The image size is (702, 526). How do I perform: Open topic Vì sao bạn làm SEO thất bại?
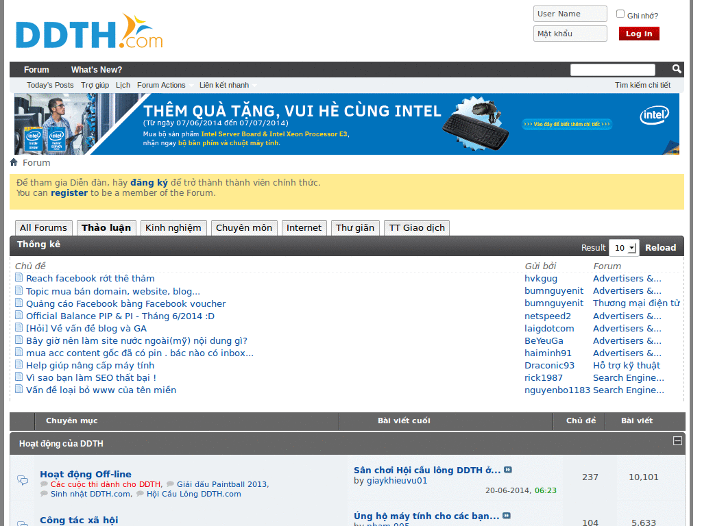91,377
